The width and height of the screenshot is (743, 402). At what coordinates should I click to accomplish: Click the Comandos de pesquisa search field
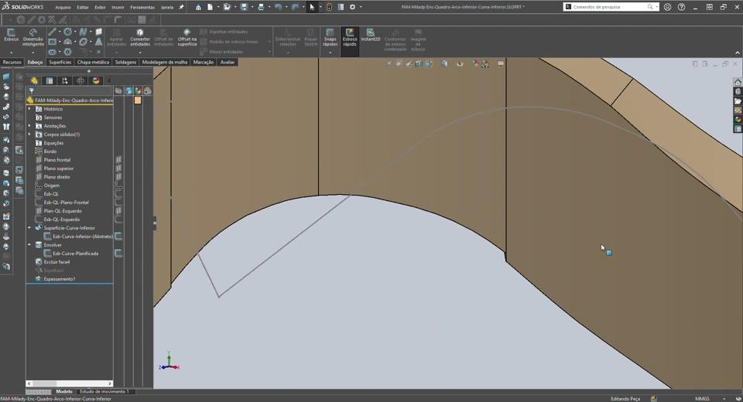[x=611, y=7]
